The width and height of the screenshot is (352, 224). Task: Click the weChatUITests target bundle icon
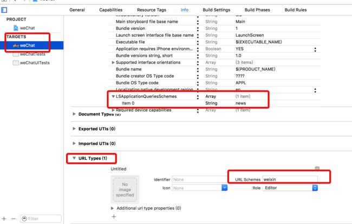pos(16,63)
